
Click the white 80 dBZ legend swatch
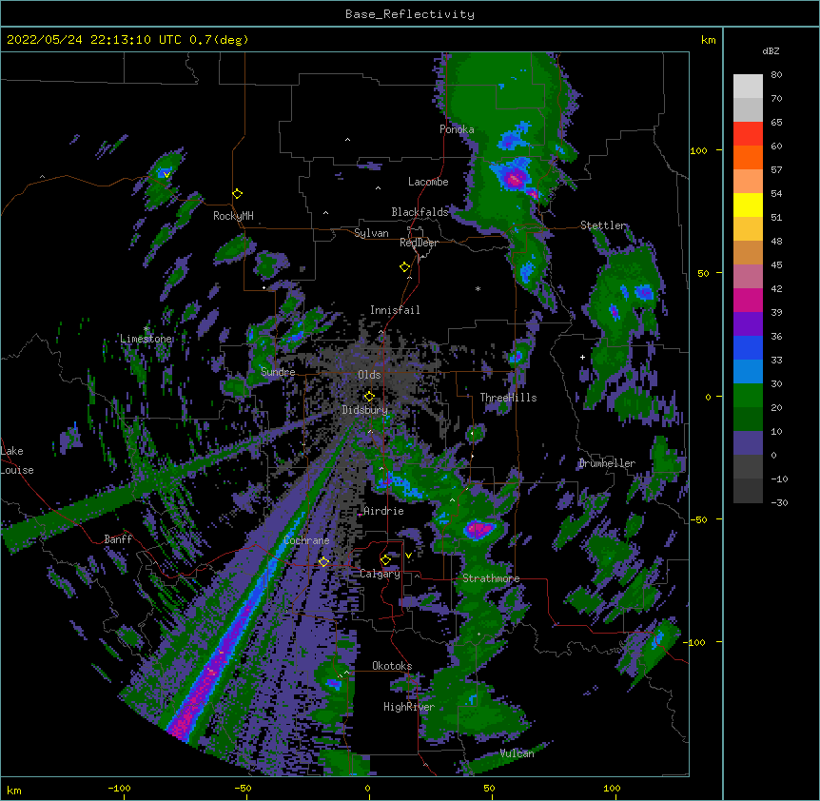[x=748, y=87]
